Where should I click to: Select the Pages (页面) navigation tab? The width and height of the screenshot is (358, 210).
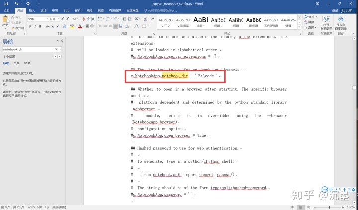tap(17, 63)
